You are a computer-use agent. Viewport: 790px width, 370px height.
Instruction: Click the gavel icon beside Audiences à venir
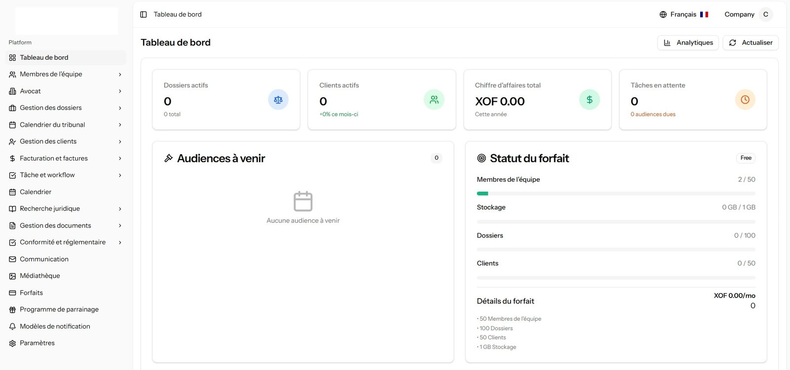[x=168, y=158]
